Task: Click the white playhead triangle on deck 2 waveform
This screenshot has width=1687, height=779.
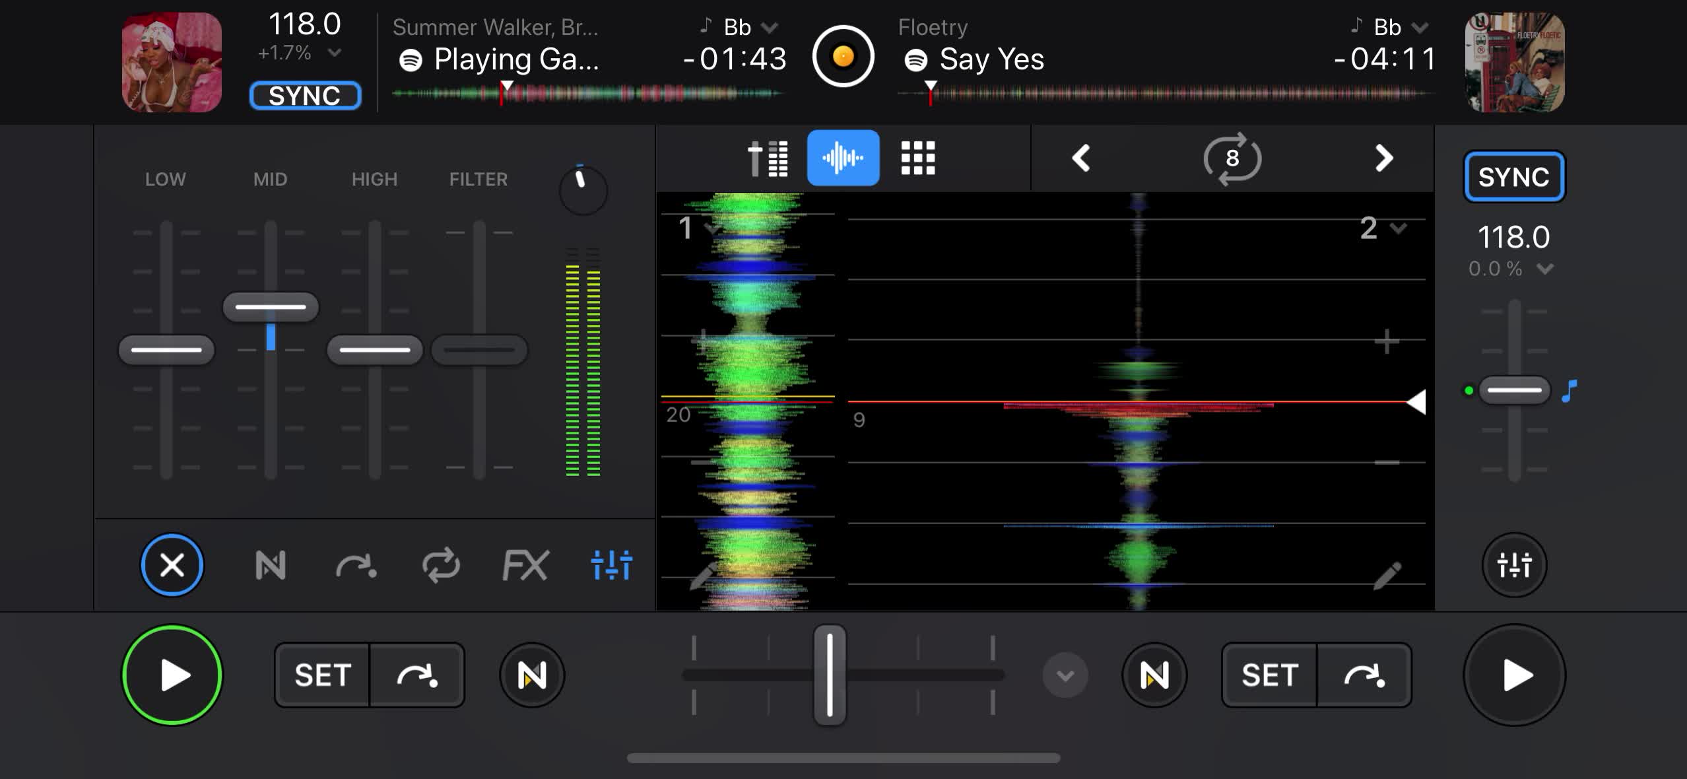Action: [1416, 401]
